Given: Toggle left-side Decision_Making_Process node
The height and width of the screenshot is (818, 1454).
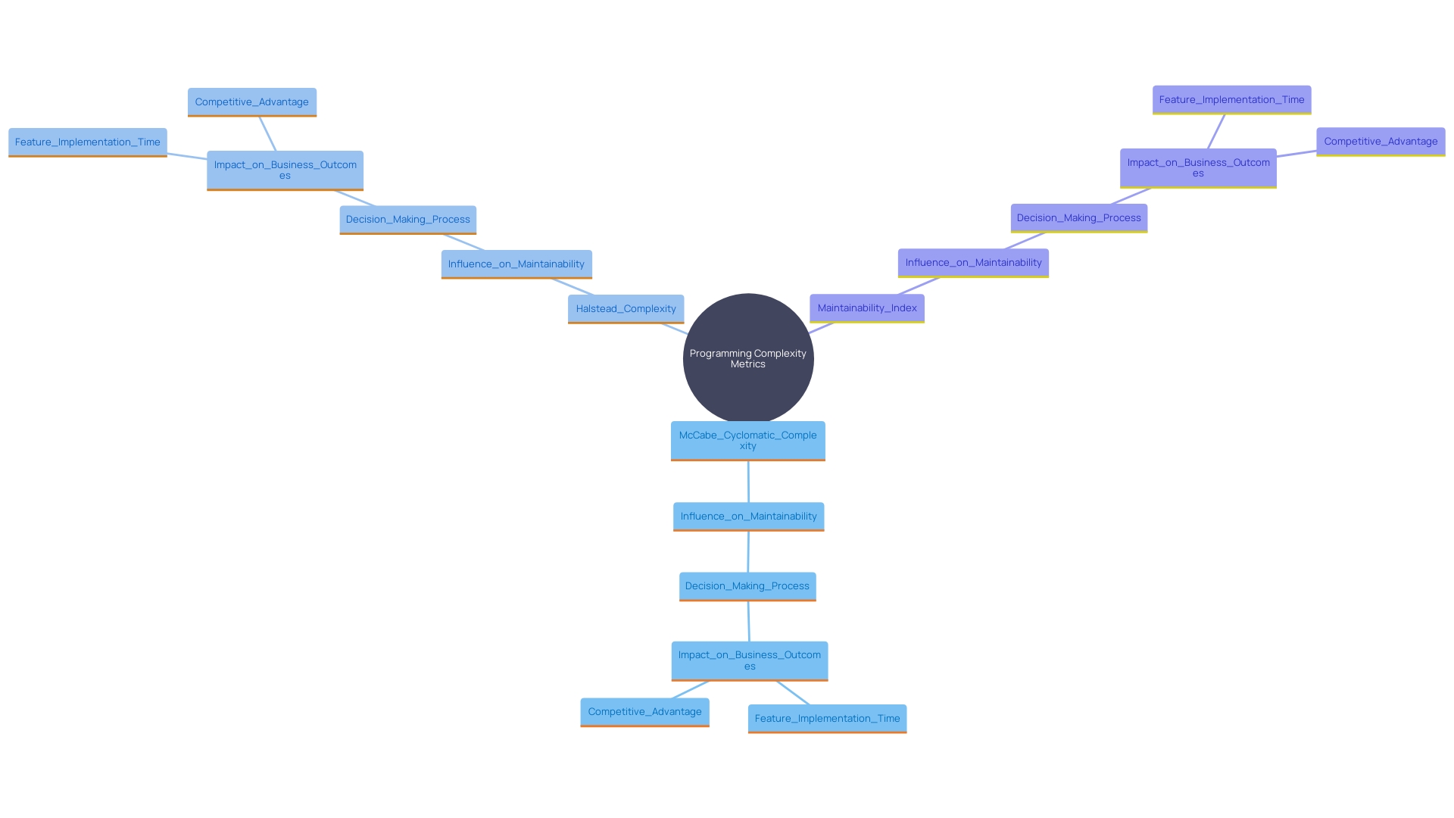Looking at the screenshot, I should (x=407, y=217).
